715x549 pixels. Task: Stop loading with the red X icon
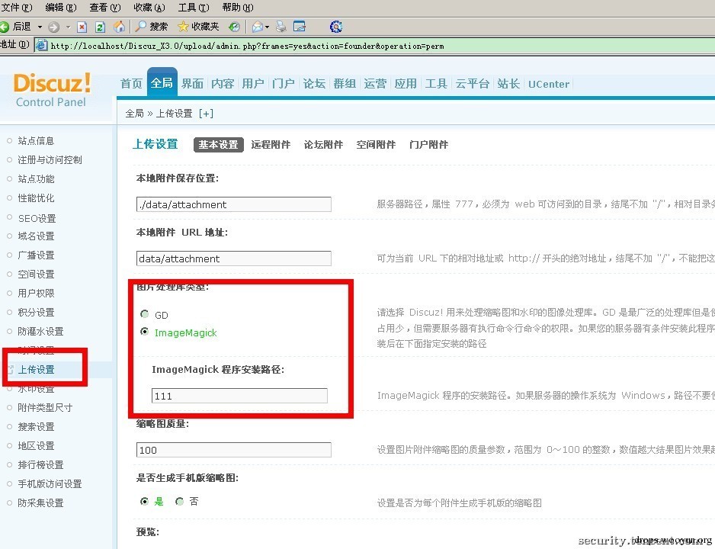[82, 27]
